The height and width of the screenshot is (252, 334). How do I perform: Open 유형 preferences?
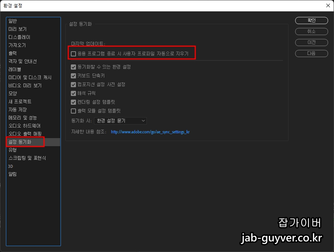pos(33,150)
